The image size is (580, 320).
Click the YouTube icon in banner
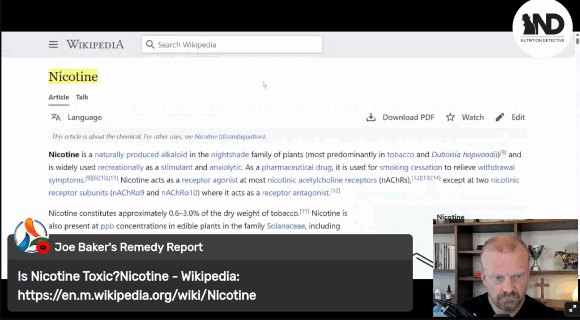(43, 247)
